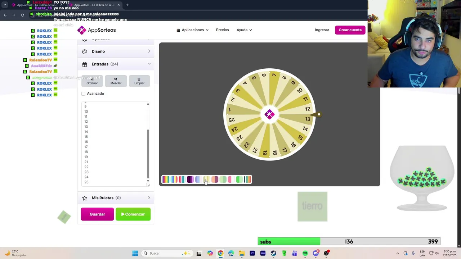The width and height of the screenshot is (461, 259).
Task: Enable the Avanzado checkbox
Action: pos(83,94)
